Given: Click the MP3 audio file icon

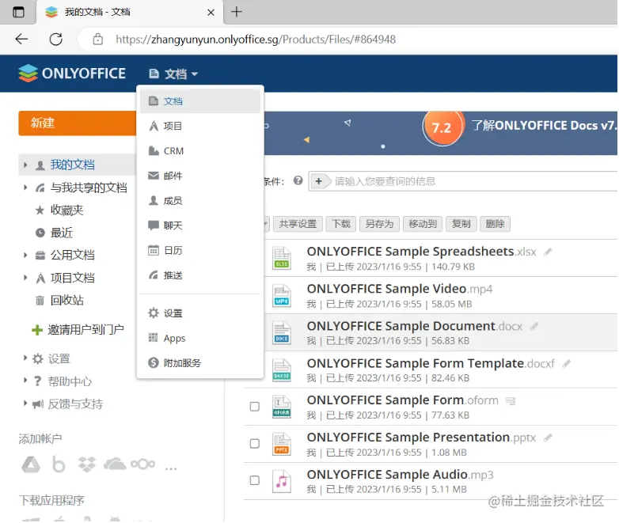Looking at the screenshot, I should click(282, 481).
